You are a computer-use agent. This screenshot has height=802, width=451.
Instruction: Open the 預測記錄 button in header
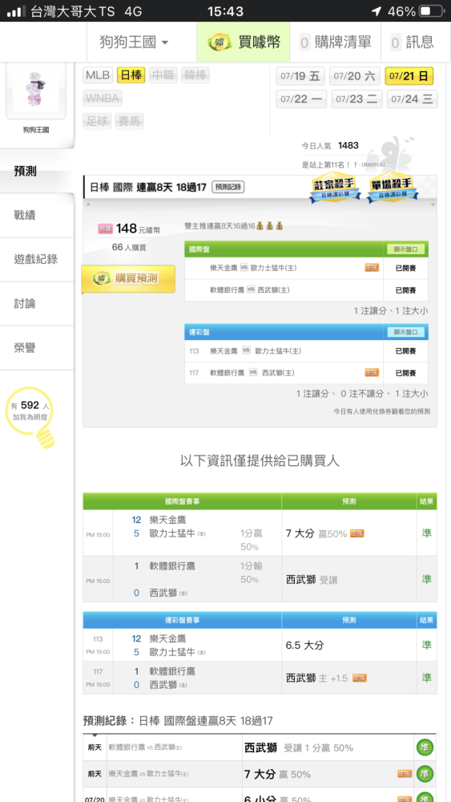[228, 187]
